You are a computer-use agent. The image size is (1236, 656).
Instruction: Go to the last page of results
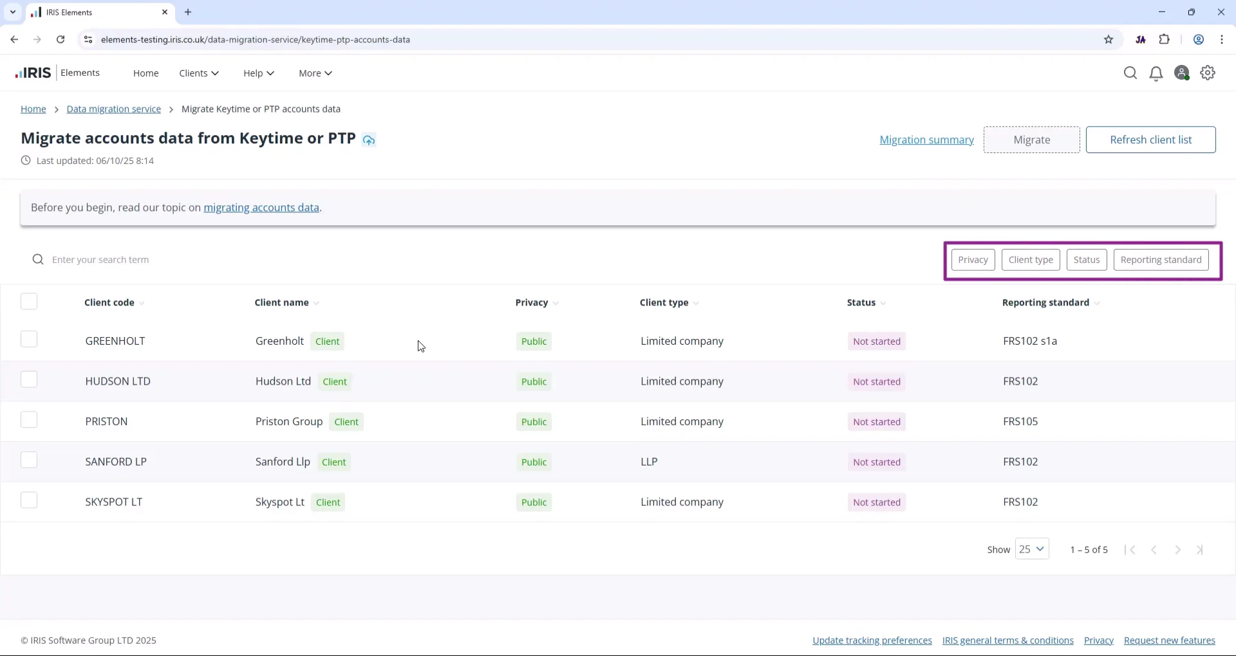pos(1200,551)
